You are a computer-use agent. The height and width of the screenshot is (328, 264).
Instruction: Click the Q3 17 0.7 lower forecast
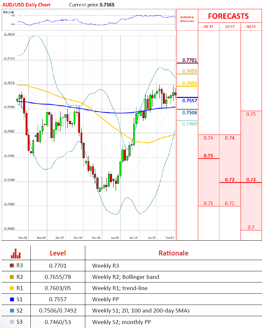(251, 227)
